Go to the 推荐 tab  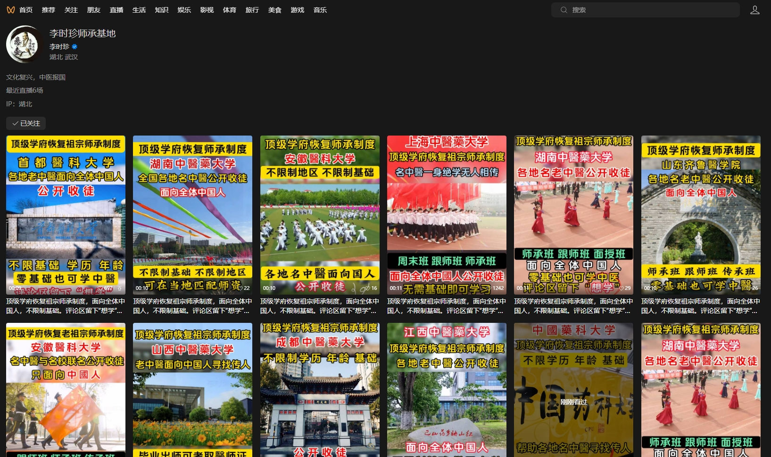click(x=48, y=10)
